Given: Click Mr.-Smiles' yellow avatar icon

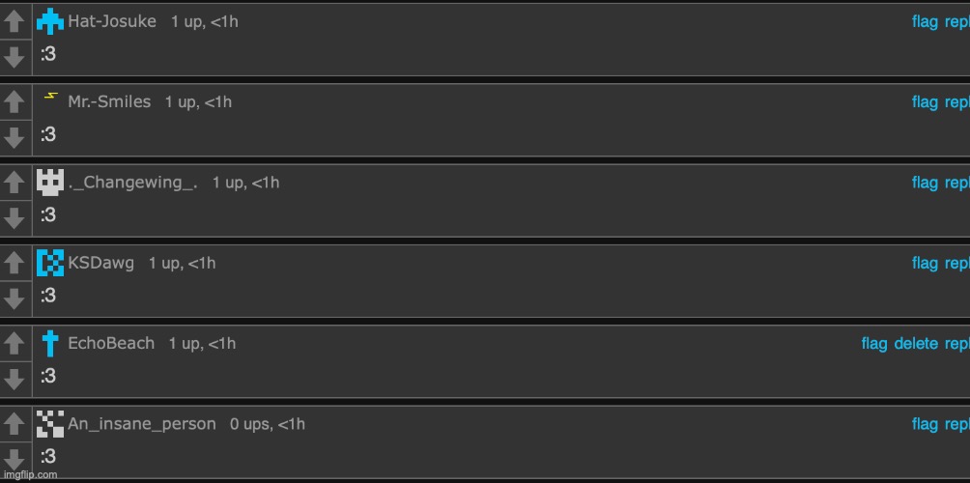Looking at the screenshot, I should [50, 97].
